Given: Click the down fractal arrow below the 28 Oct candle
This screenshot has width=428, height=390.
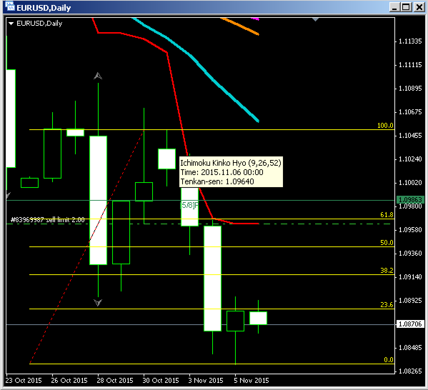Looking at the screenshot, I should pyautogui.click(x=98, y=302).
